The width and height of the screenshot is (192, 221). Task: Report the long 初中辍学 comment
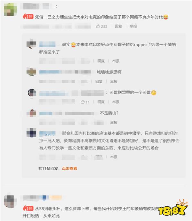click(x=114, y=157)
